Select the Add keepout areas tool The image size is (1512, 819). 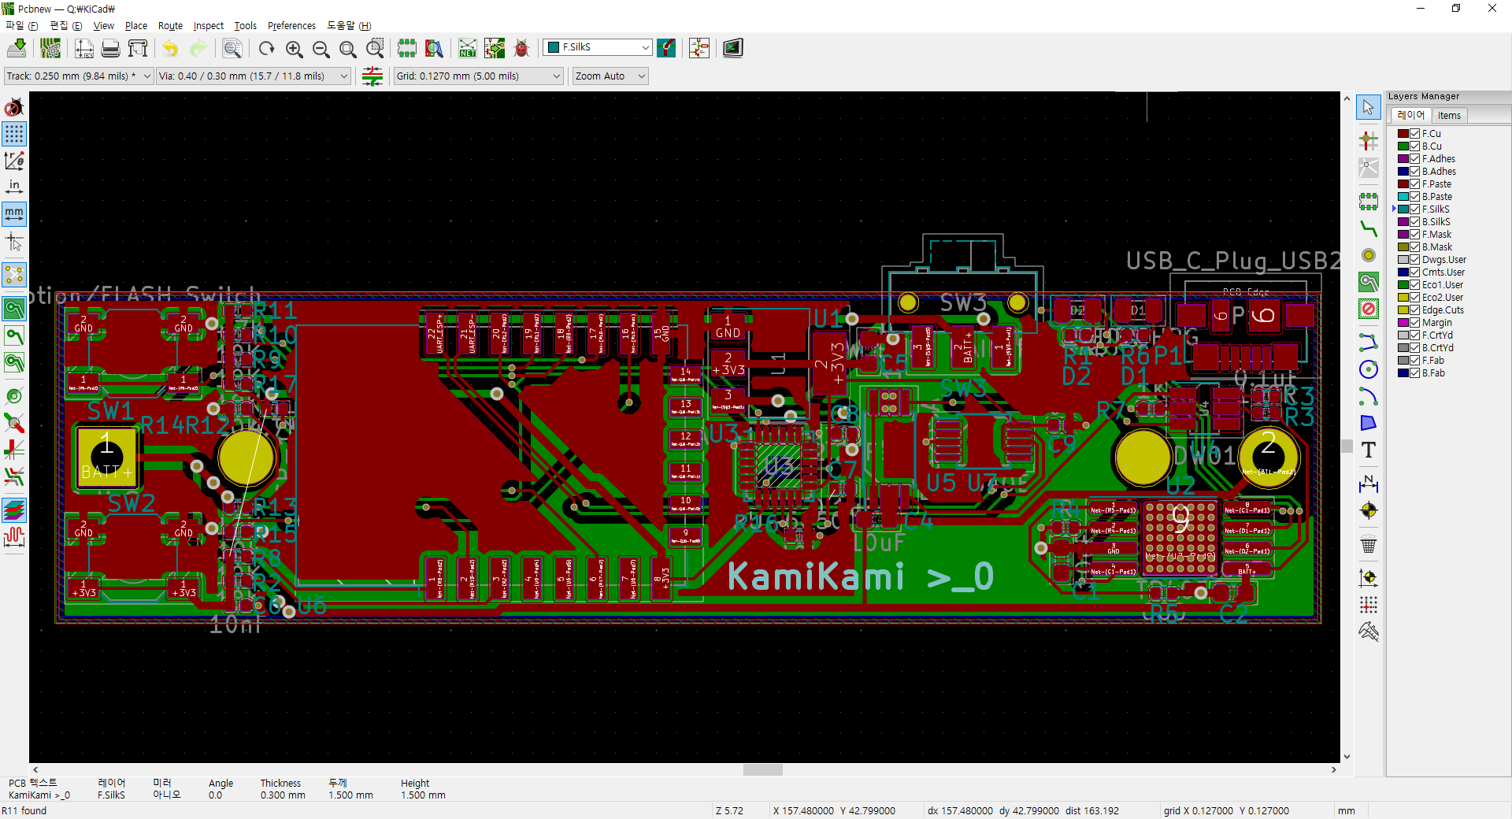point(1369,309)
